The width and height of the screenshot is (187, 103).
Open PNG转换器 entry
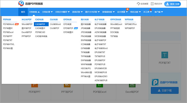tap(86, 36)
